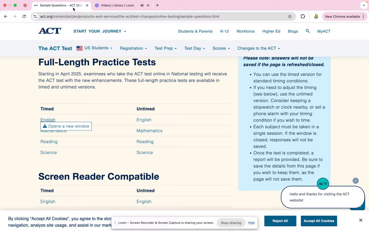Screen dimensions: 369x231
Task: Open Screen Reader Untimed English link
Action: tap(144, 202)
